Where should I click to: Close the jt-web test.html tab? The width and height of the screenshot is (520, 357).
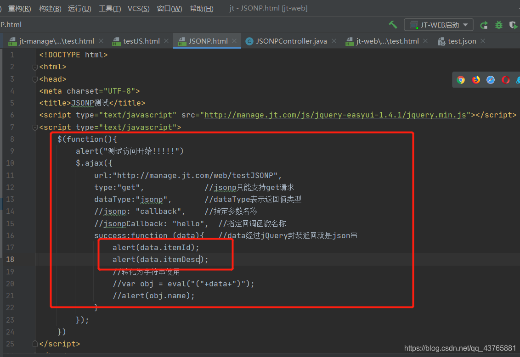[x=425, y=41]
